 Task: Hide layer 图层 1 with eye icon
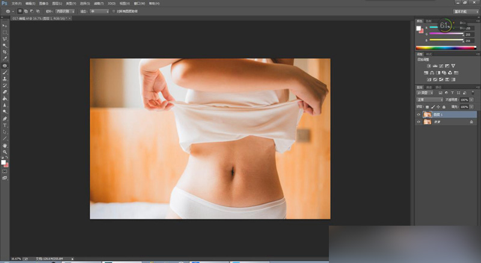(x=418, y=114)
